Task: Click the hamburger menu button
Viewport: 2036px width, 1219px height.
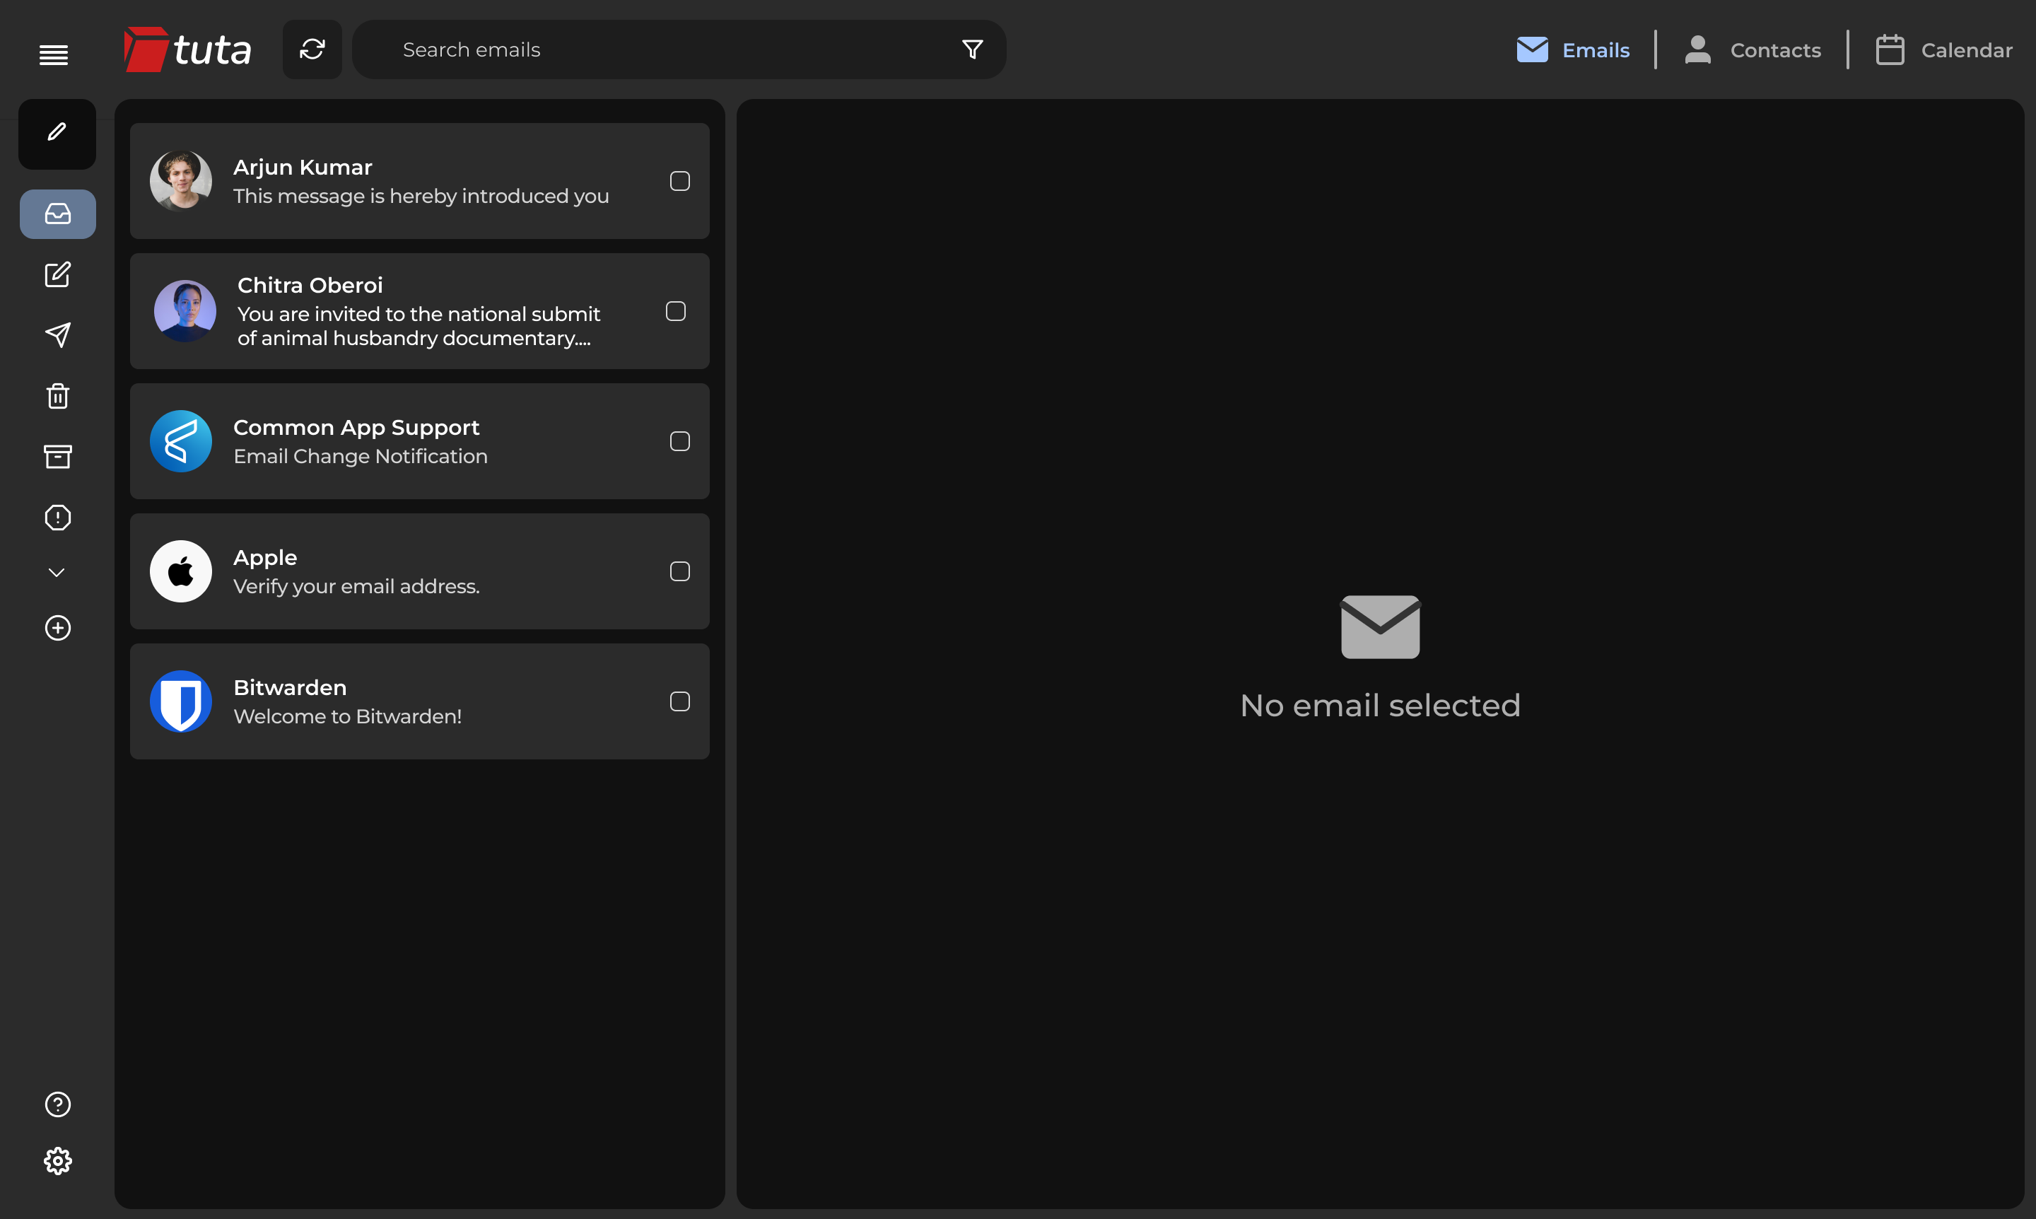Action: (52, 54)
